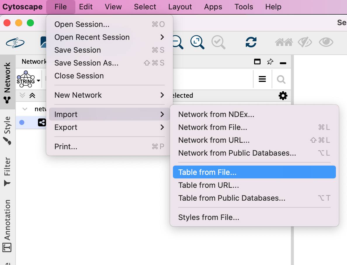
Task: Click the zoom selected region icon
Action: pyautogui.click(x=218, y=42)
